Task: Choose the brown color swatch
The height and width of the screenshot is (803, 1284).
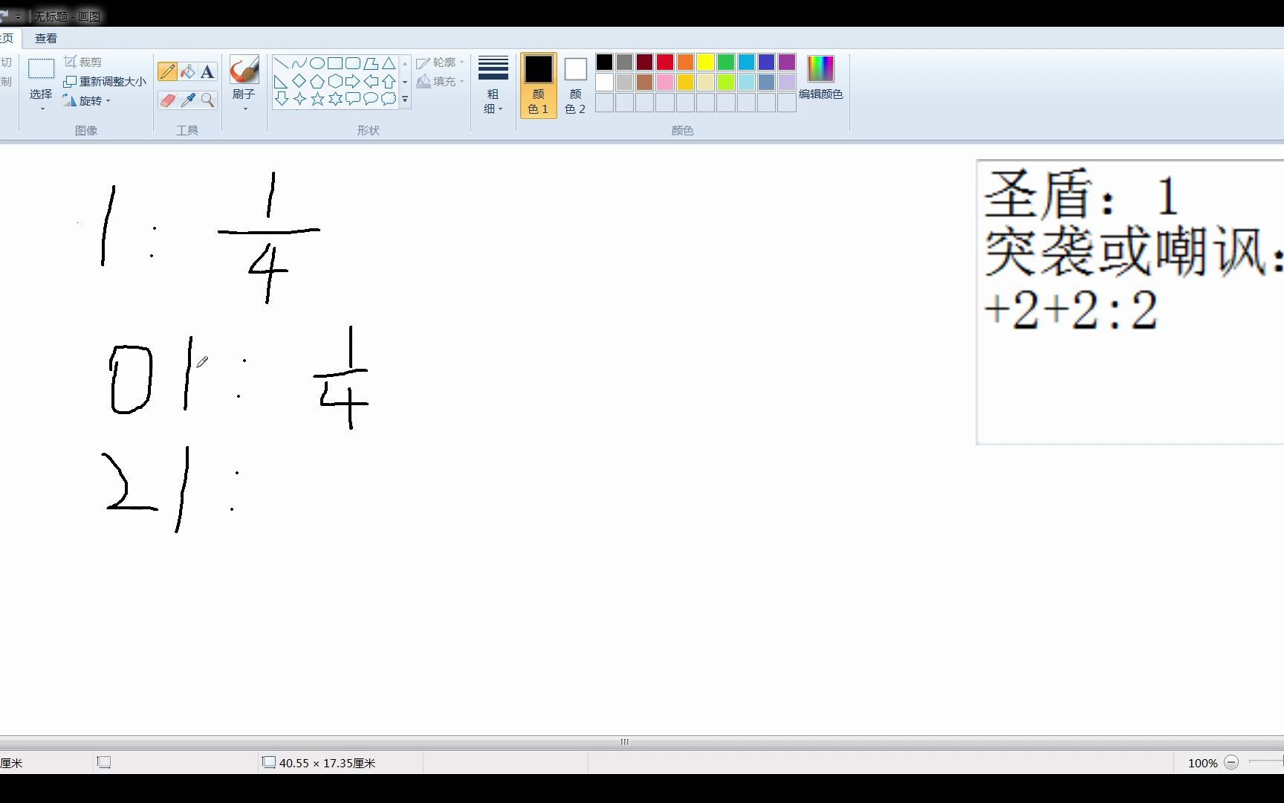Action: (645, 82)
